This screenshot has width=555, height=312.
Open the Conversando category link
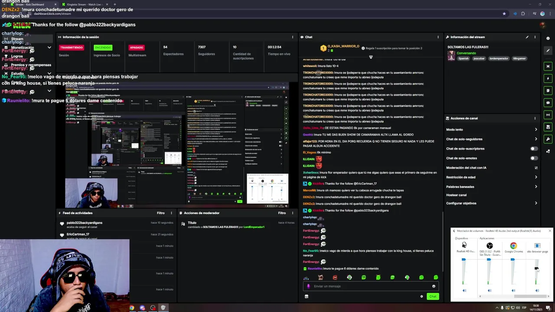[466, 53]
